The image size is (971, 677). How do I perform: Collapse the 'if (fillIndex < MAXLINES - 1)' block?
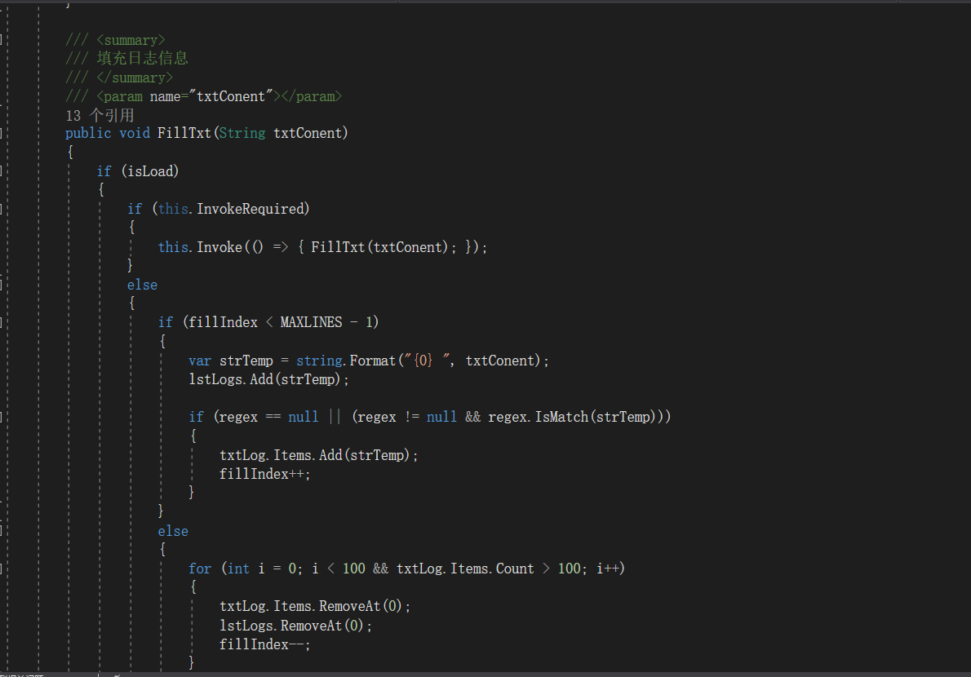(x=2, y=322)
